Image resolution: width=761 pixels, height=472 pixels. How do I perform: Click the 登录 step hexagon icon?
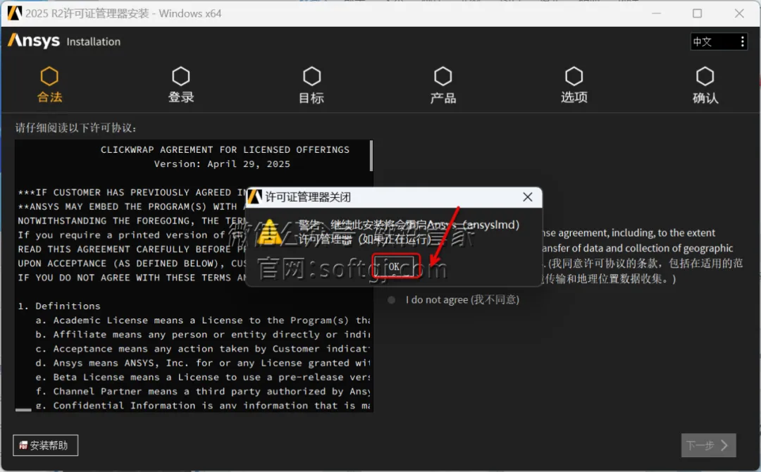[x=180, y=76]
